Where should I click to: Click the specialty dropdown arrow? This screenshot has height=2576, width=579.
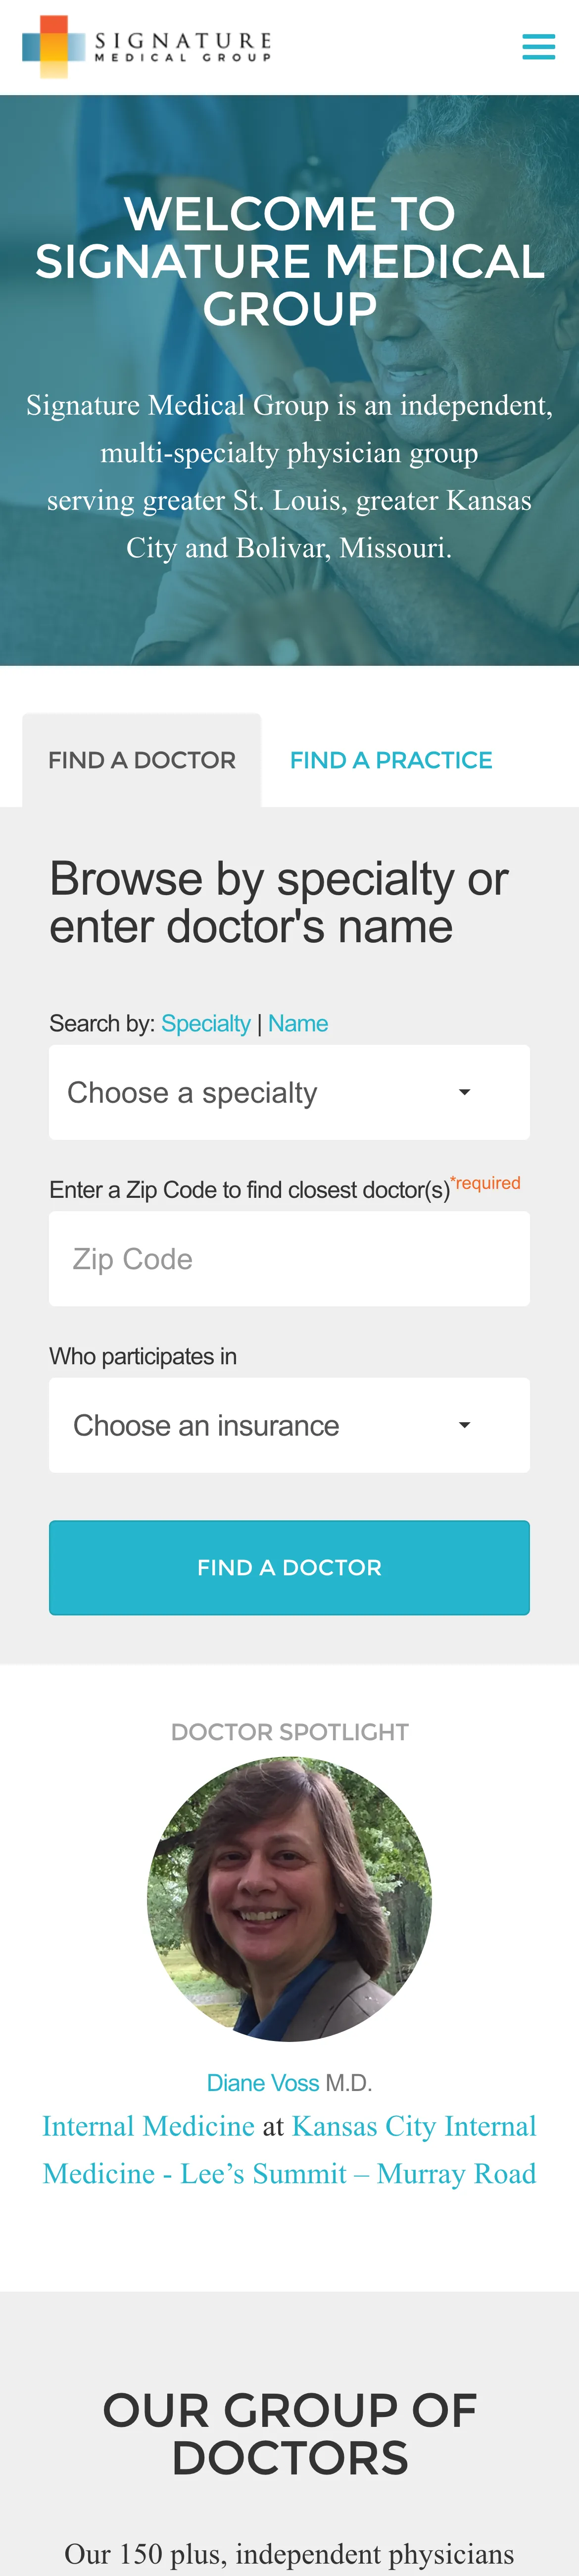point(464,1092)
